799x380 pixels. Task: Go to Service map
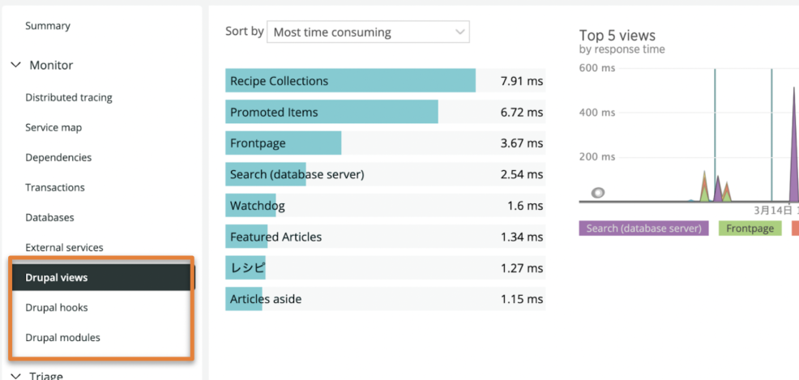[x=53, y=127]
